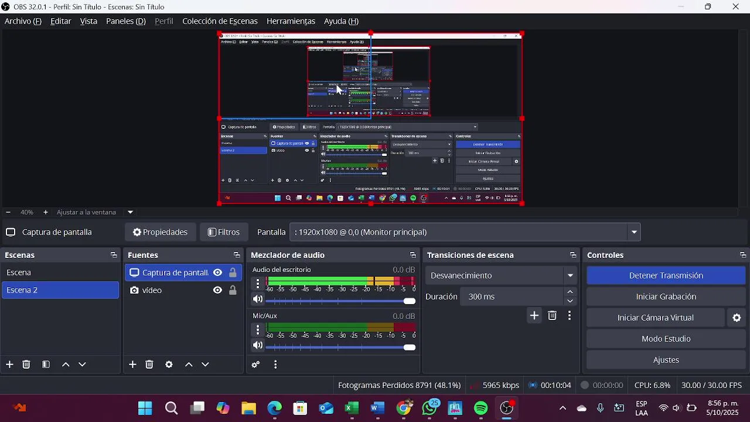The image size is (750, 422).
Task: Open advanced audio properties gears icon
Action: (255, 365)
